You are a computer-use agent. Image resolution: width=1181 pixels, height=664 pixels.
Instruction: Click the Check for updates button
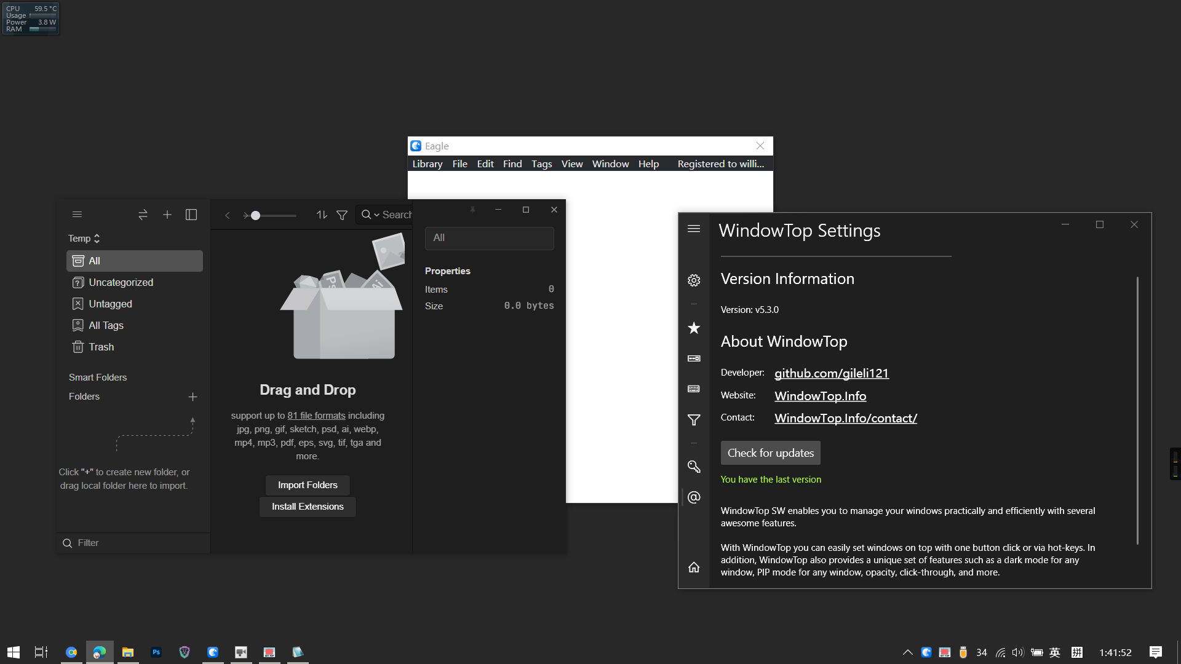pyautogui.click(x=770, y=453)
